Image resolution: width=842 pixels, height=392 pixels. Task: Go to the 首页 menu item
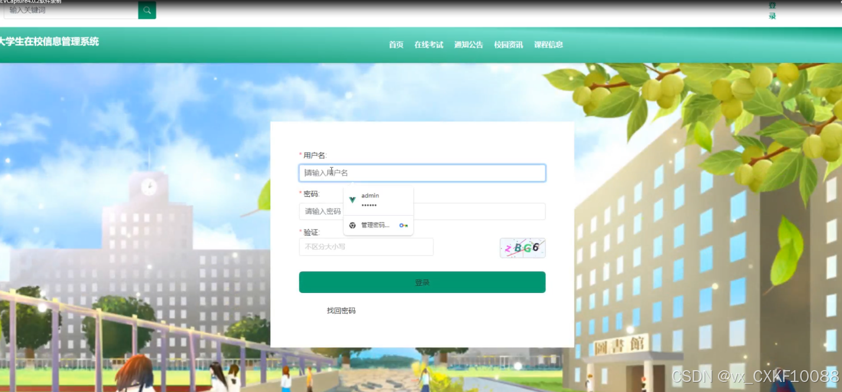396,45
